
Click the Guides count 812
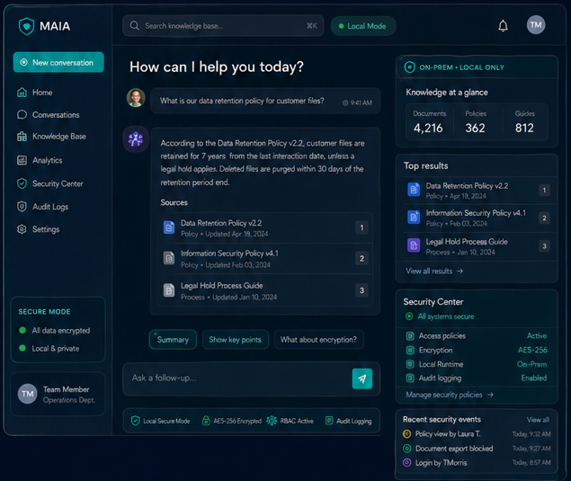(x=524, y=128)
